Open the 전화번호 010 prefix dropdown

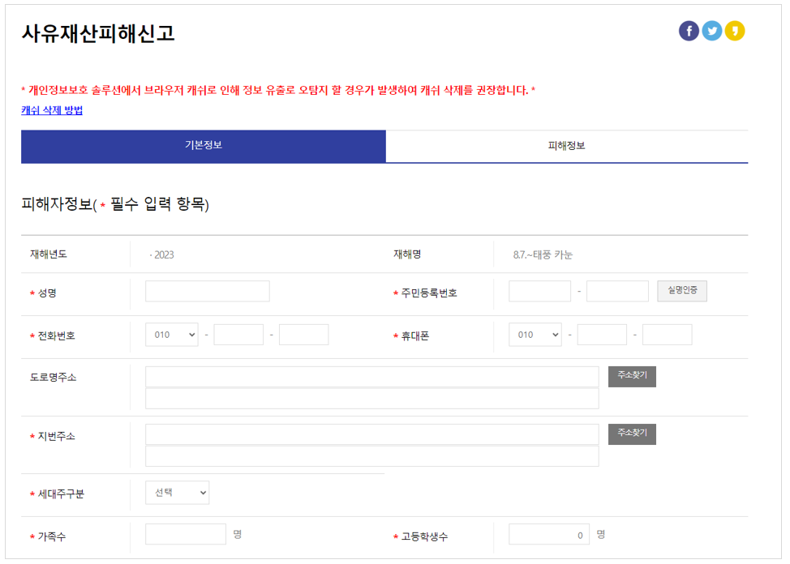[x=171, y=334]
